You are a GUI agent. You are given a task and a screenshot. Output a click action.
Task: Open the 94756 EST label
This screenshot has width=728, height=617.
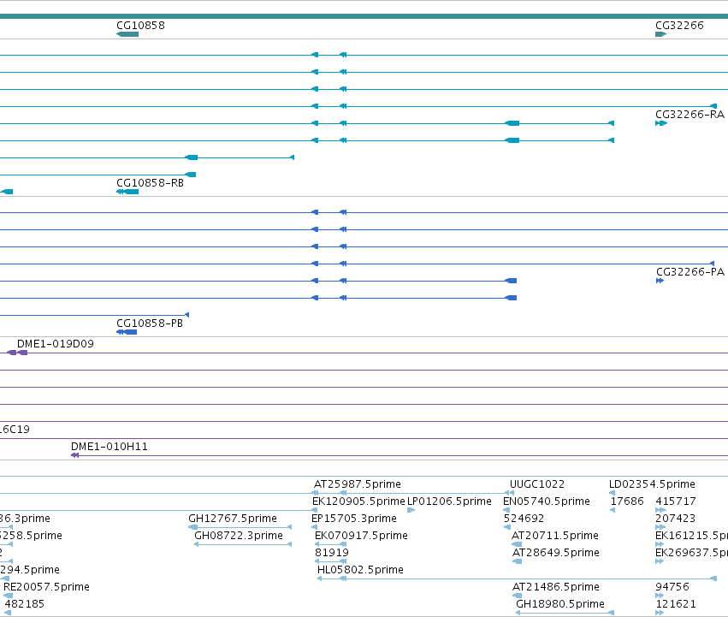(x=672, y=587)
